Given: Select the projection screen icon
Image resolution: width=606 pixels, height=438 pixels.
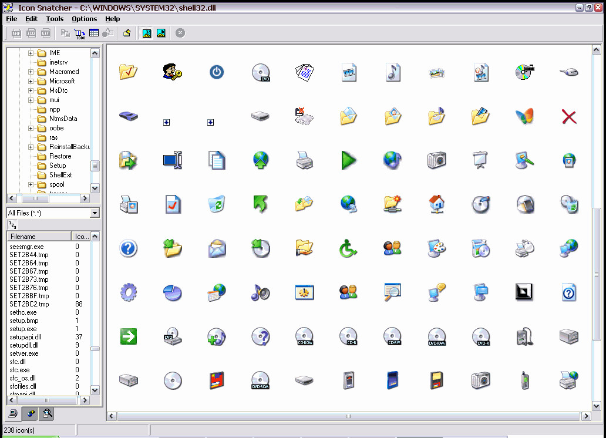Looking at the screenshot, I should point(480,160).
